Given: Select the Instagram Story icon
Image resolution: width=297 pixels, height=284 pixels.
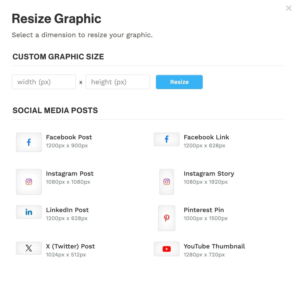Looking at the screenshot, I should click(x=167, y=182).
